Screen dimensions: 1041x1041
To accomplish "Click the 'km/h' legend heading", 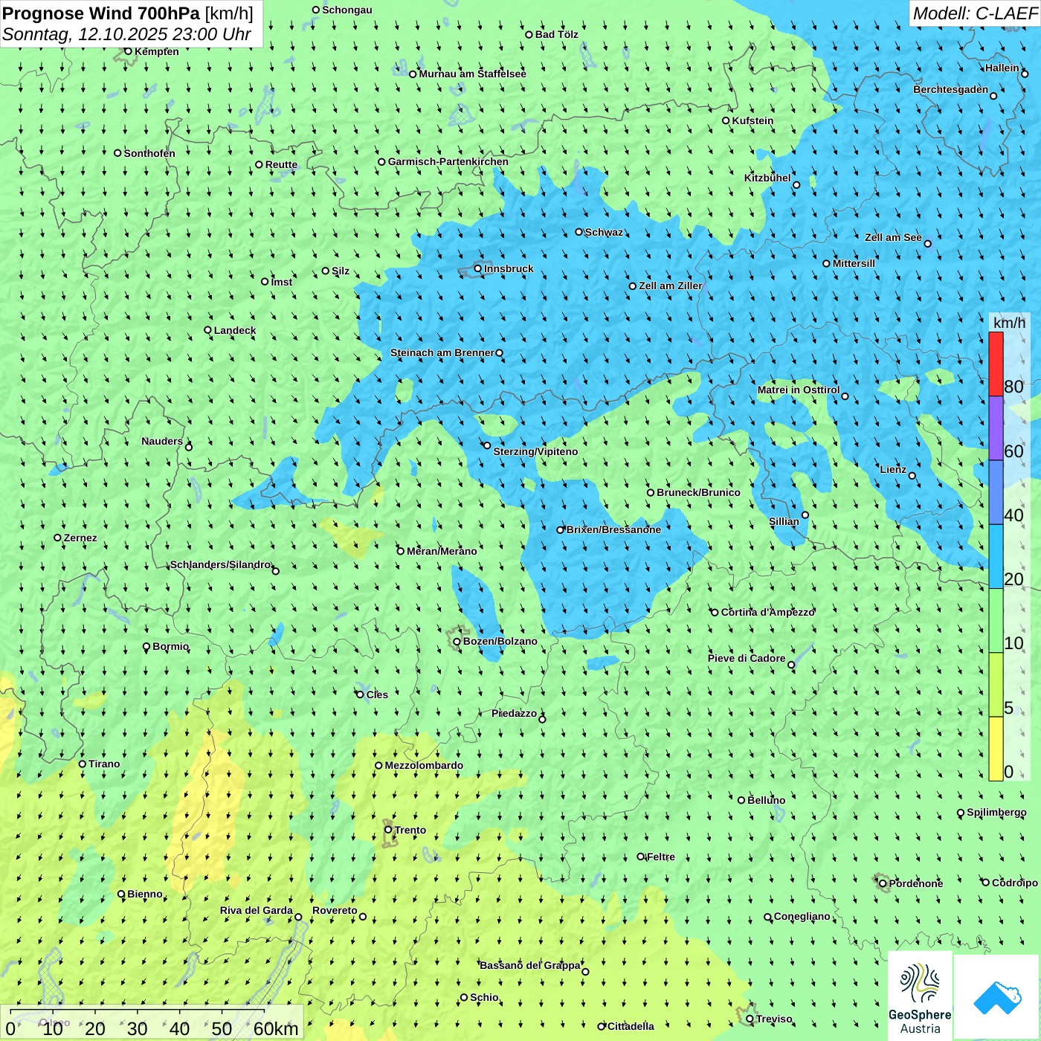I will click(x=1009, y=323).
